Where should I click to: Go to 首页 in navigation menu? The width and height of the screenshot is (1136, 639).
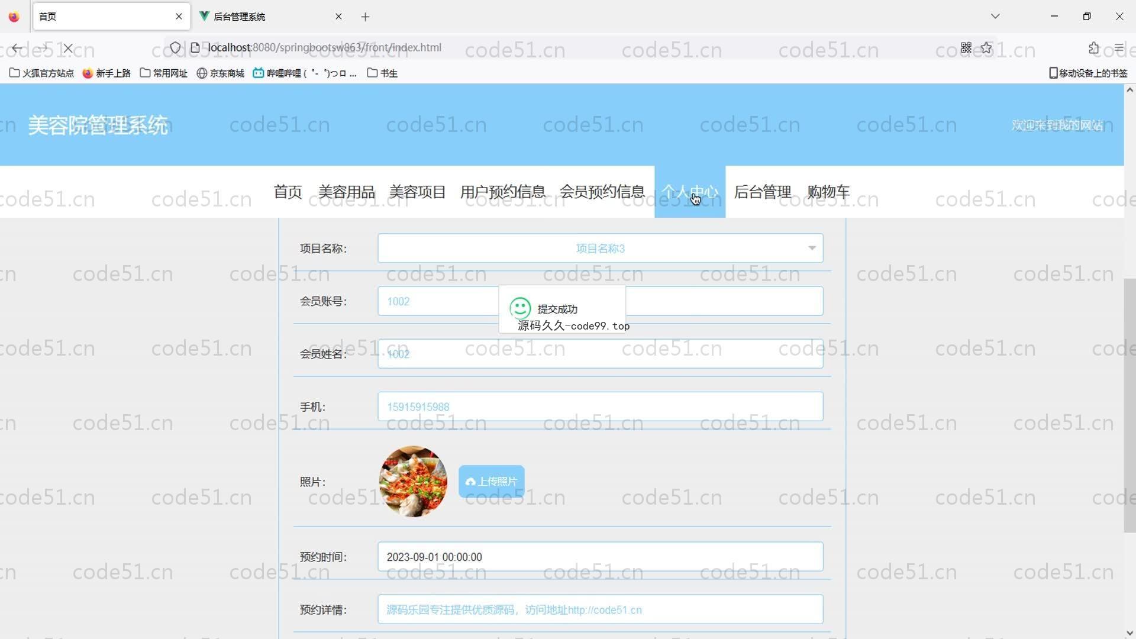(x=288, y=192)
